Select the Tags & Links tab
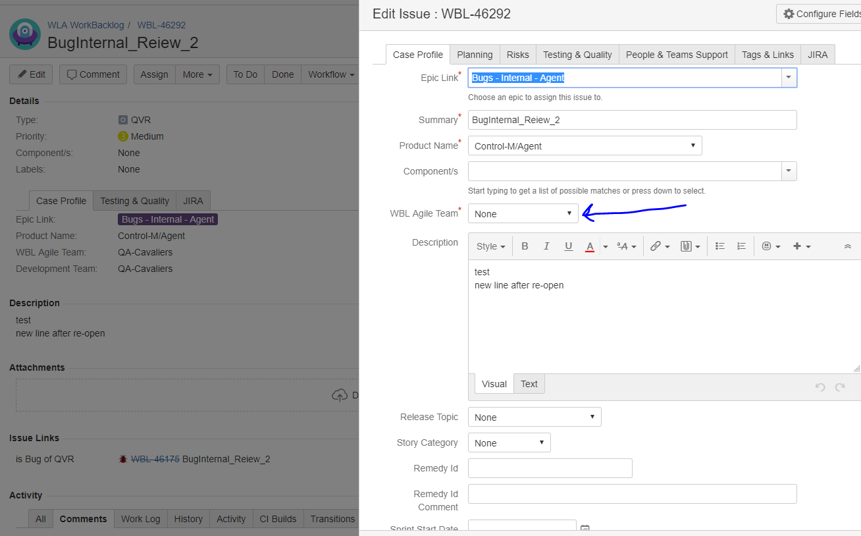 tap(768, 55)
